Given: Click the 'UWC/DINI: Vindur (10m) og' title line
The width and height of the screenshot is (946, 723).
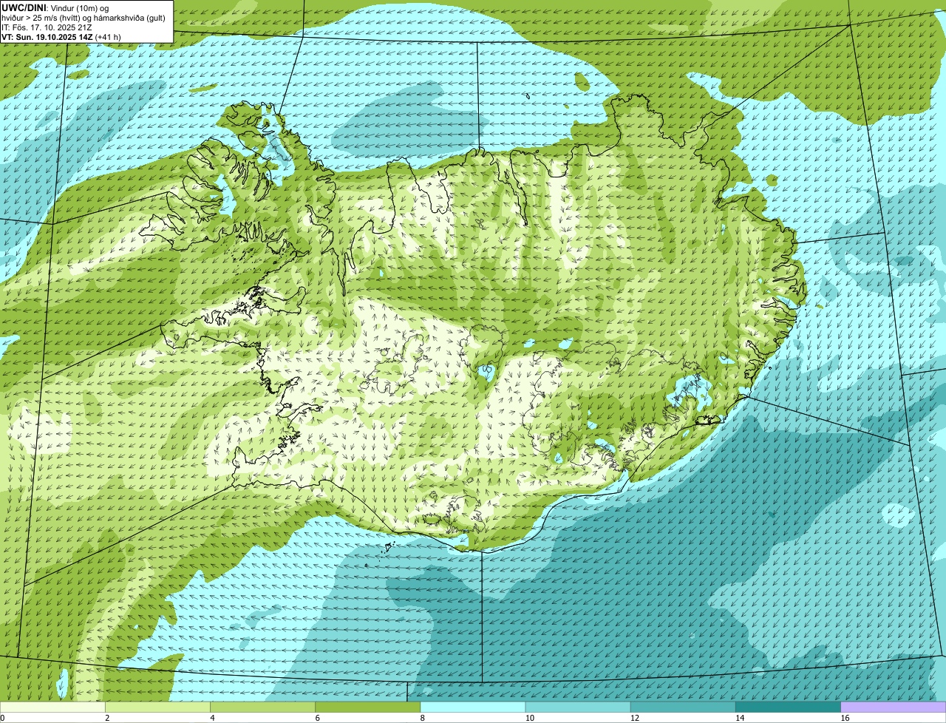Looking at the screenshot, I should click(55, 7).
